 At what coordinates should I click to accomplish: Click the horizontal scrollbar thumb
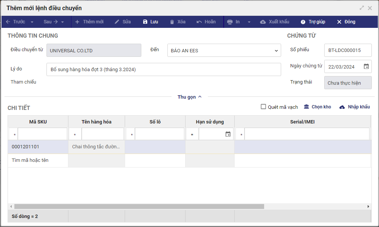[x=139, y=207]
